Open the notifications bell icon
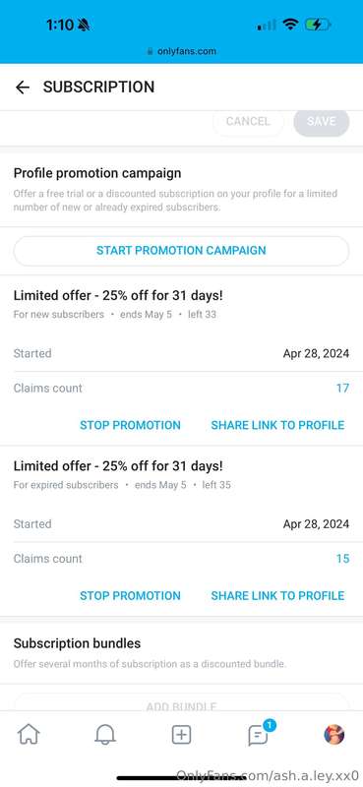Screen dimensions: 363x787 [x=105, y=735]
